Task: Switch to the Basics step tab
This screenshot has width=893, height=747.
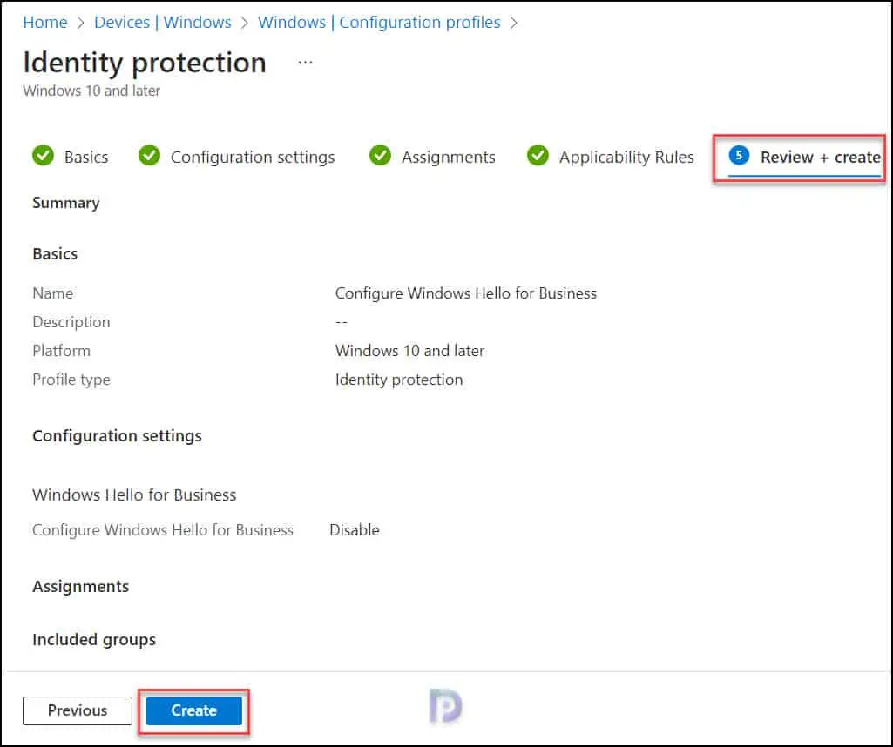Action: pos(70,157)
